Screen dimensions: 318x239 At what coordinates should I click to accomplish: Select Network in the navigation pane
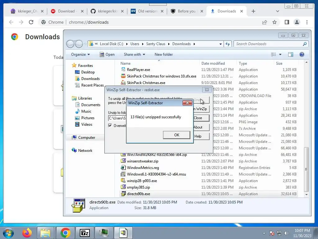85,151
